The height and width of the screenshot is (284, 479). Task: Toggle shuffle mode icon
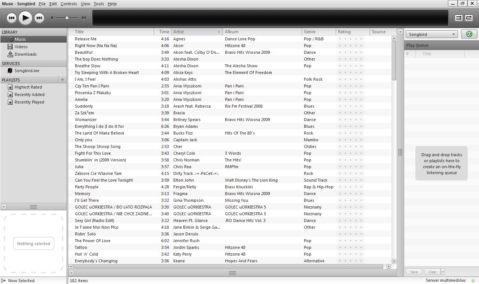pyautogui.click(x=458, y=18)
